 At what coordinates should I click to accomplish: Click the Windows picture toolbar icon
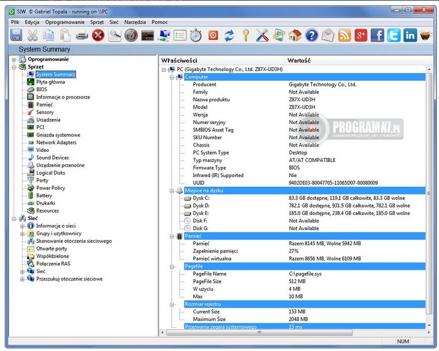click(x=279, y=36)
